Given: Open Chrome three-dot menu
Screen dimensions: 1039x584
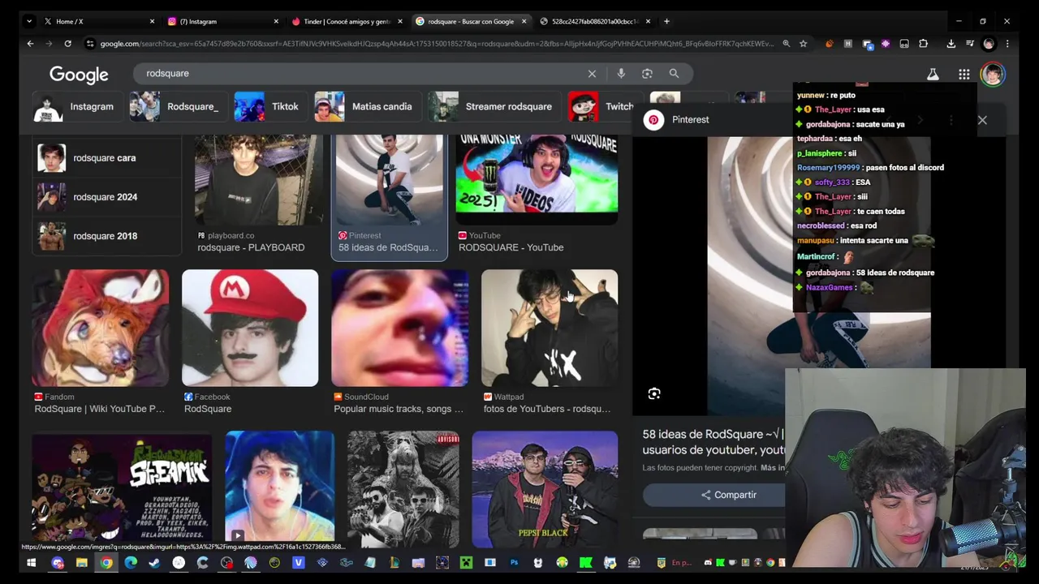Looking at the screenshot, I should [x=1007, y=44].
